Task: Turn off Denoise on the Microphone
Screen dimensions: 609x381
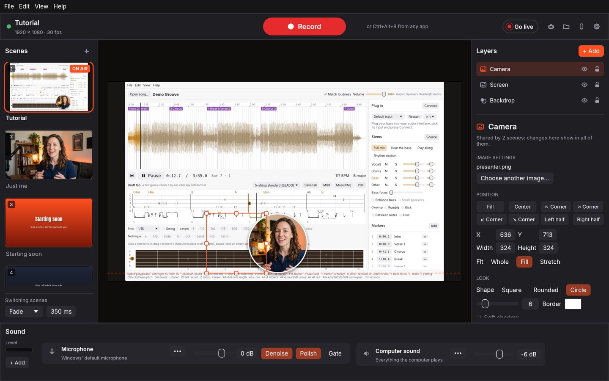Action: (x=277, y=353)
